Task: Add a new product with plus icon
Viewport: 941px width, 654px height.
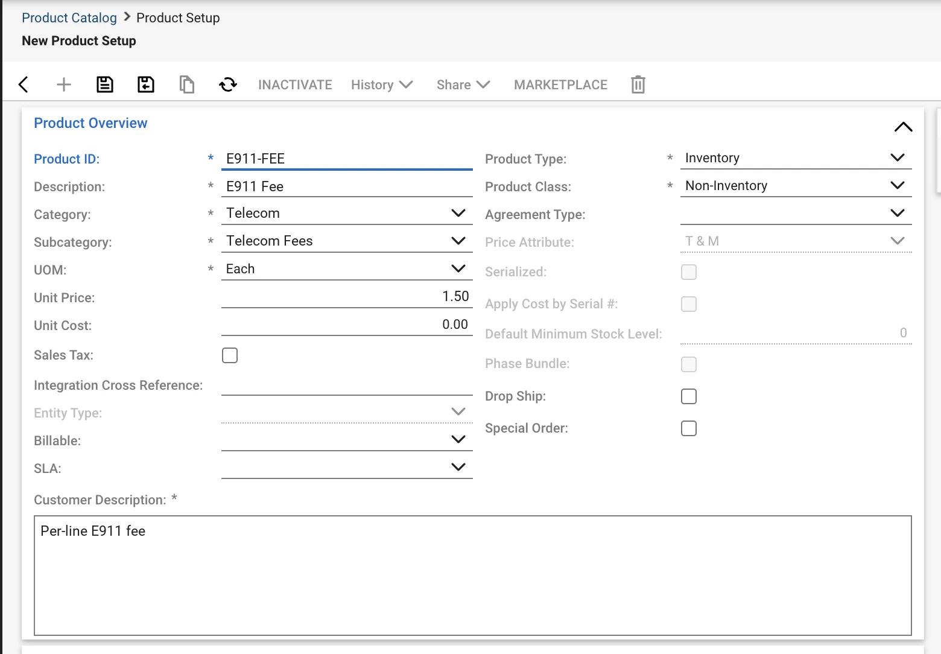Action: pyautogui.click(x=64, y=84)
